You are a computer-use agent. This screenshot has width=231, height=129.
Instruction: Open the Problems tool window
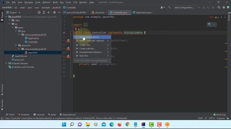(x=24, y=115)
